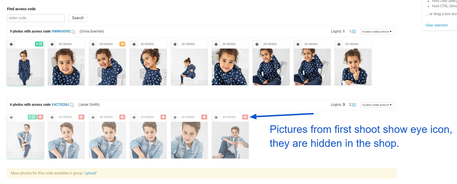
Task: Grab the move handle of Olivia's seventh photo
Action: tap(257, 44)
